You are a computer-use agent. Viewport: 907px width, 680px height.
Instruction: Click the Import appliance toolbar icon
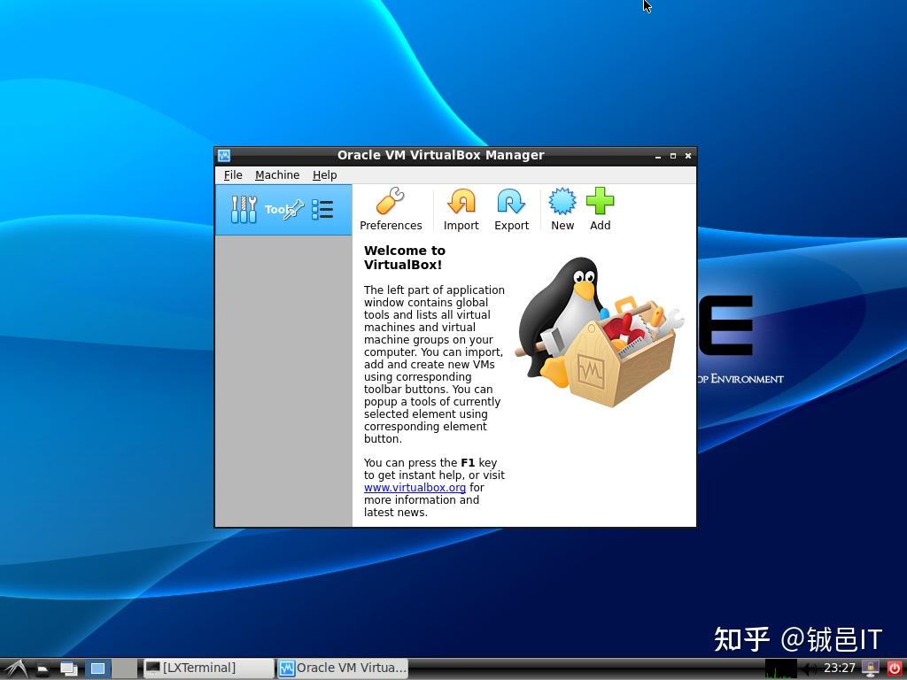pos(461,208)
